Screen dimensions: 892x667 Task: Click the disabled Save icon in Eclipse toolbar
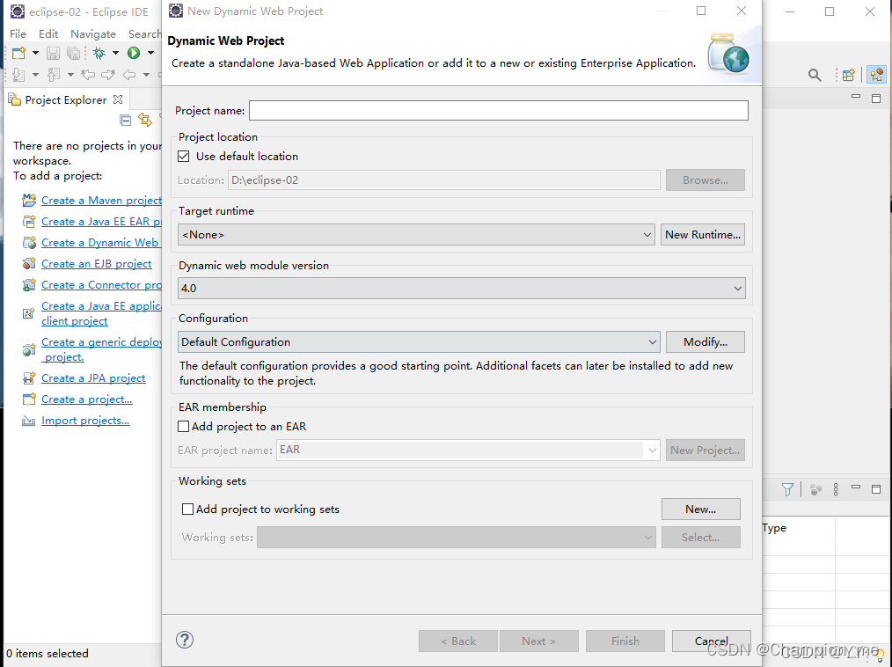tap(53, 53)
